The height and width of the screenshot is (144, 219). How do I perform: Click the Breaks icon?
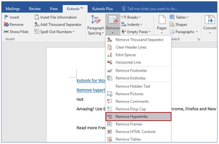(x=124, y=17)
